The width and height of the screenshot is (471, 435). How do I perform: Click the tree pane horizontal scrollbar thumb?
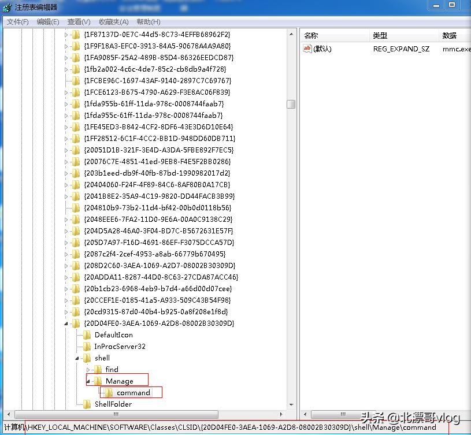pos(116,415)
